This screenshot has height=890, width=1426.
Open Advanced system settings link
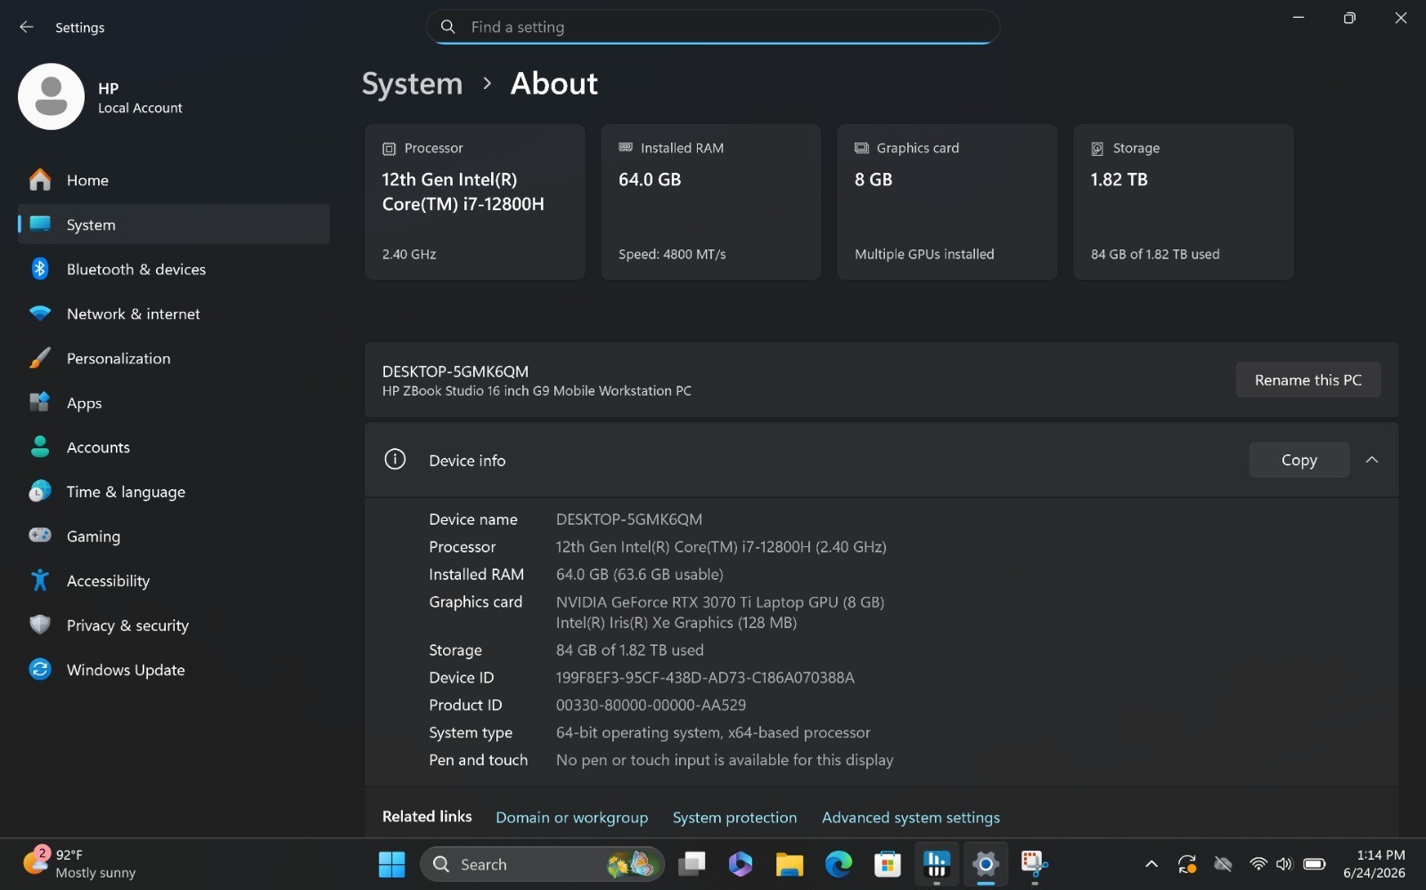click(911, 817)
